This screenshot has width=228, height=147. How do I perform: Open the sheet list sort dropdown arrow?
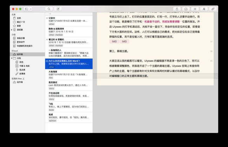click(50, 14)
